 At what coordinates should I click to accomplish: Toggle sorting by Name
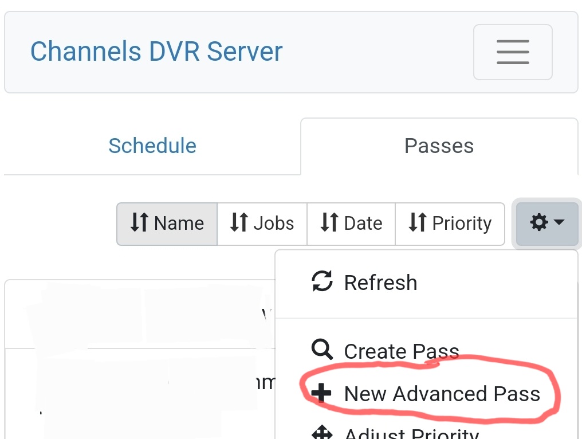coord(167,224)
